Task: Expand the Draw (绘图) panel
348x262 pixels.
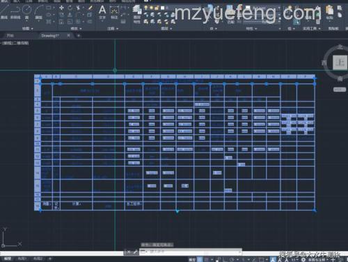Action: (28, 28)
